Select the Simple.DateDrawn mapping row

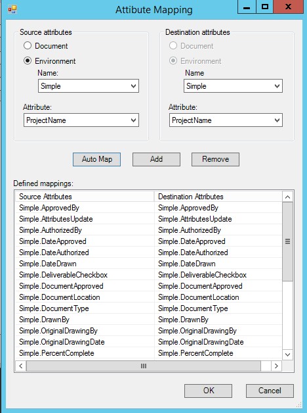(x=149, y=264)
